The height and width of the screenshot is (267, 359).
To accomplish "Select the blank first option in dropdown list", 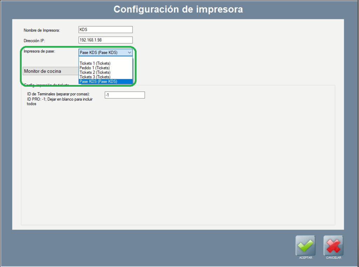I will coord(105,59).
